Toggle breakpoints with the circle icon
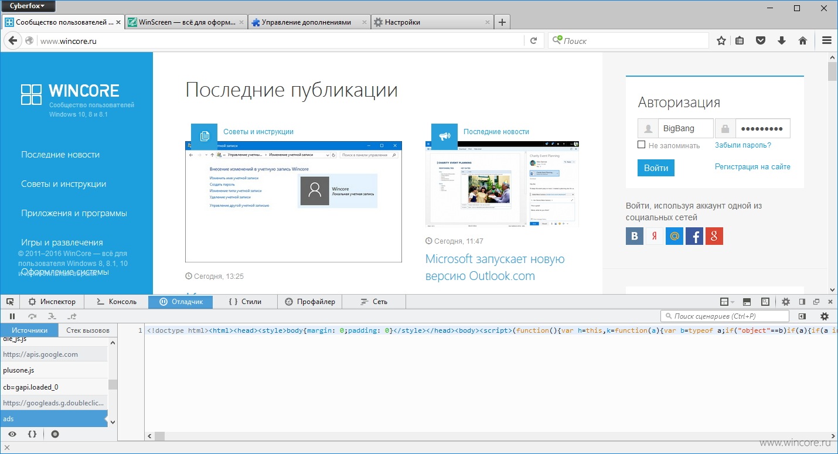 [55, 434]
